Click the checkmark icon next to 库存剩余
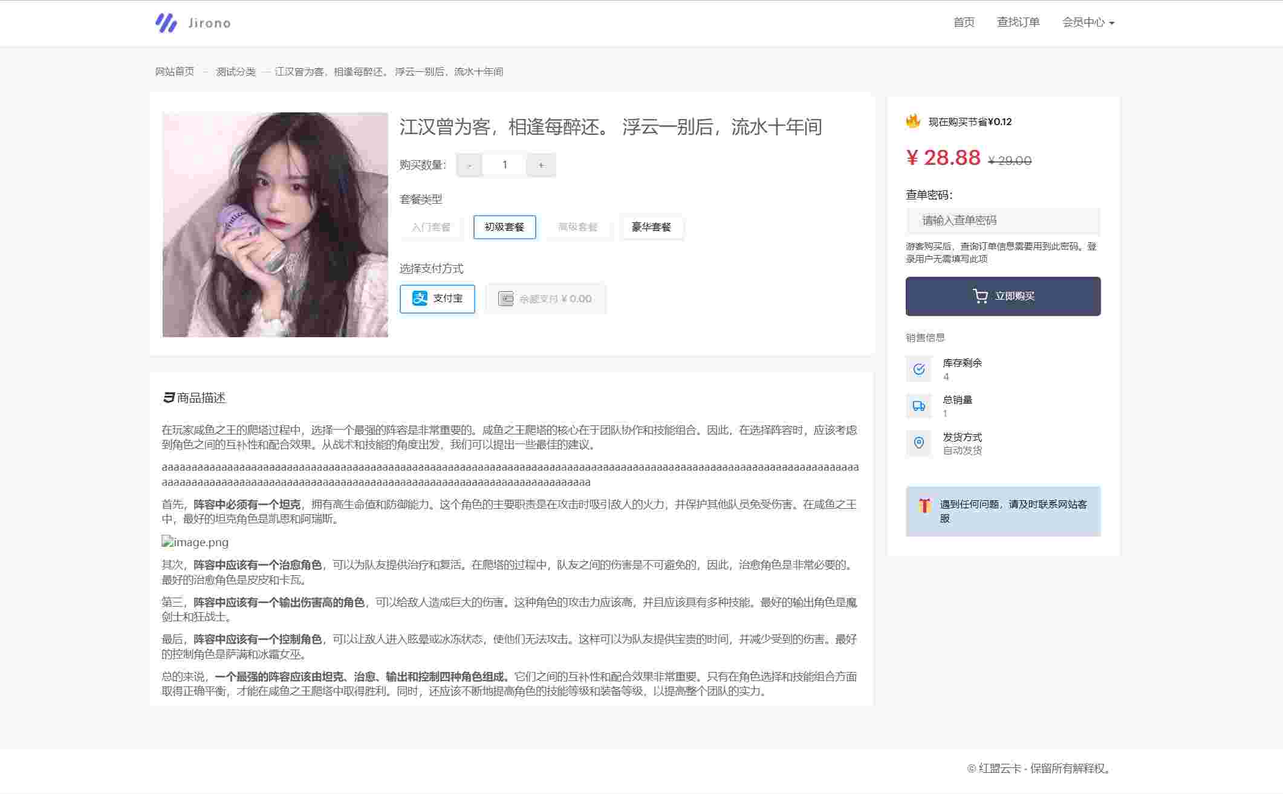Screen dimensions: 1283x794 pos(919,369)
